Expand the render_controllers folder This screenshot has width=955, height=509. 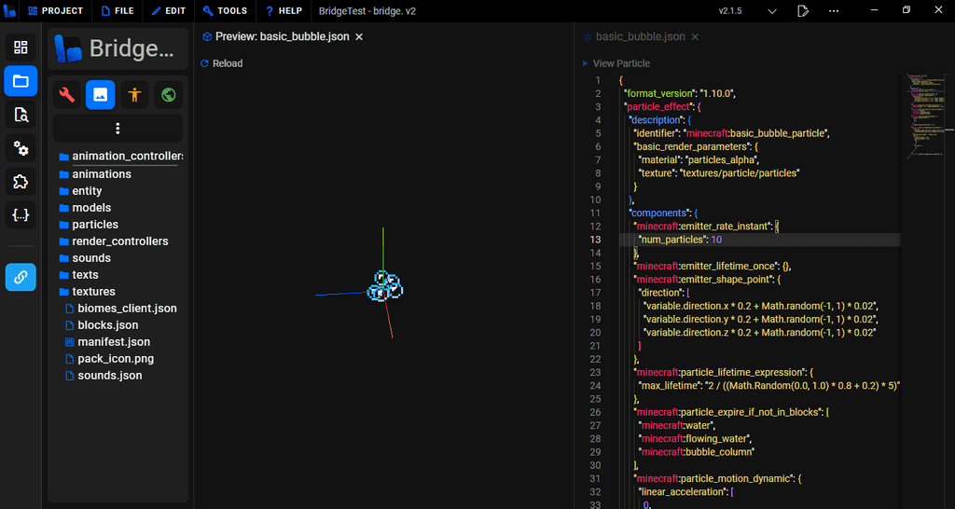119,241
